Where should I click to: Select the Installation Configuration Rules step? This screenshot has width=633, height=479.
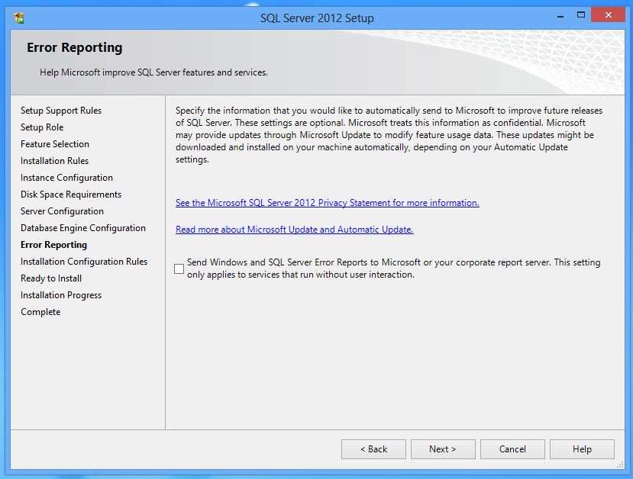click(x=84, y=262)
